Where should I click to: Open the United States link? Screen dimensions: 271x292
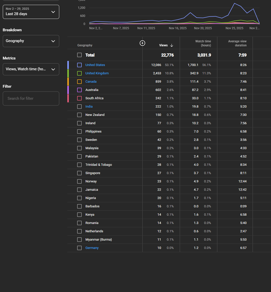click(95, 65)
